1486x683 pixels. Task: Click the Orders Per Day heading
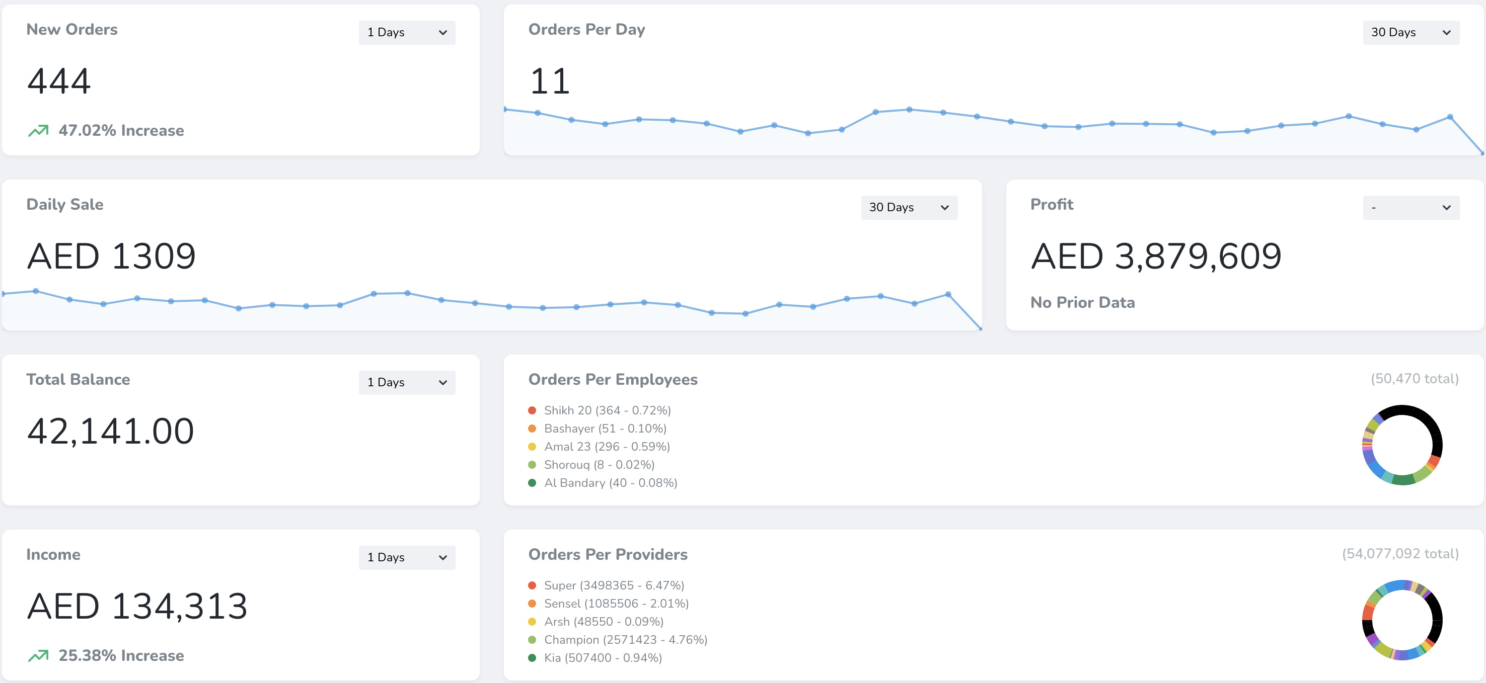click(x=586, y=29)
